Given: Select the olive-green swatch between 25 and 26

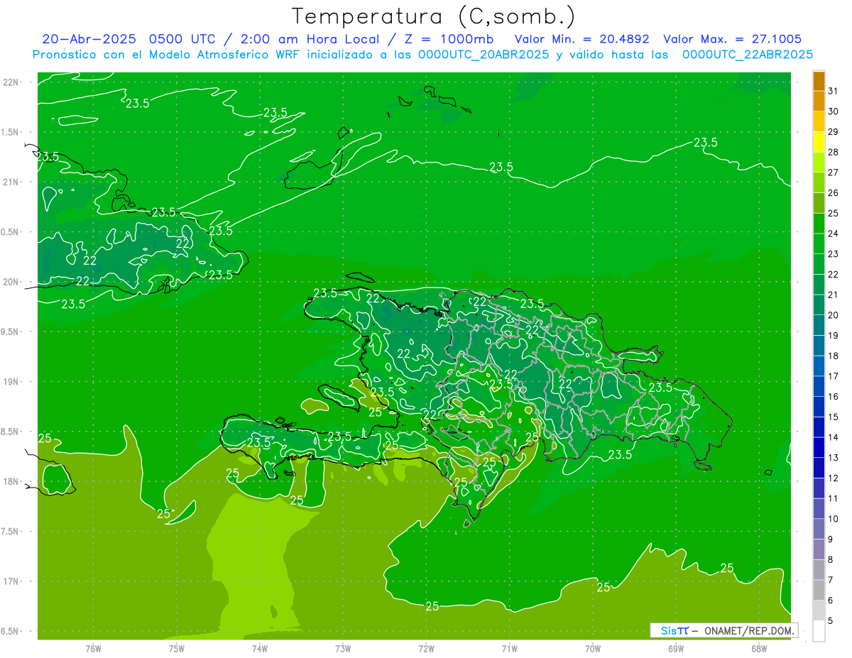Looking at the screenshot, I should [x=819, y=203].
